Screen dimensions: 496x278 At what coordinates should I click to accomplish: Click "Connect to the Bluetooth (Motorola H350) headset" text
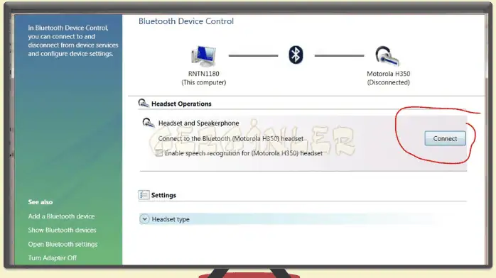coord(231,138)
